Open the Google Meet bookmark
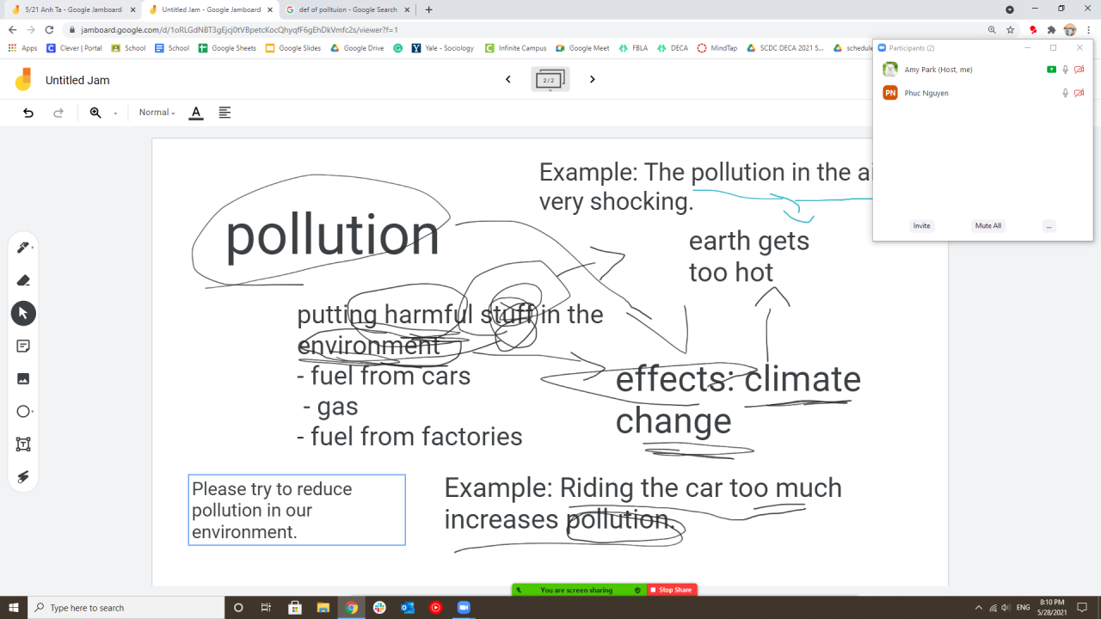The width and height of the screenshot is (1101, 619). (x=582, y=48)
